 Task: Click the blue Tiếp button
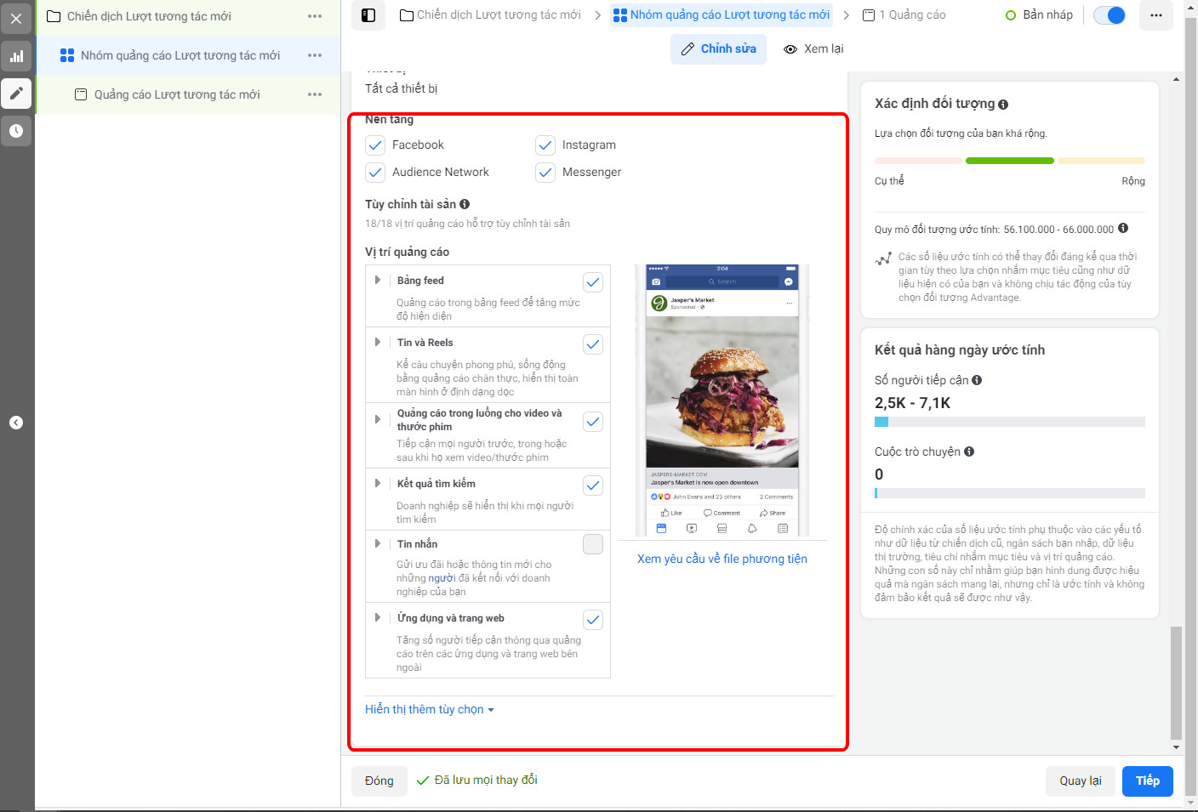pos(1147,781)
